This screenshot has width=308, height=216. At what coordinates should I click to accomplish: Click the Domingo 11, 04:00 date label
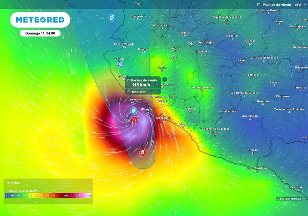(40, 33)
